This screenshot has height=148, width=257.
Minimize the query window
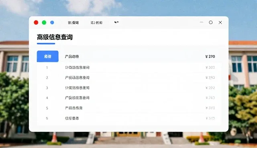tap(202, 22)
